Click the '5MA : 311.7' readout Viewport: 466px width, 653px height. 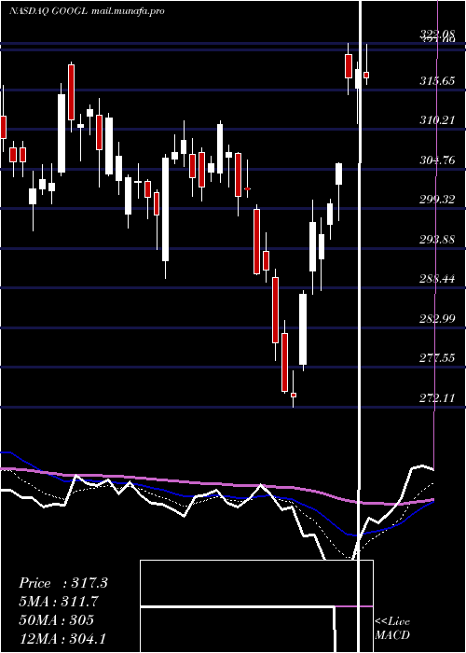coord(59,602)
